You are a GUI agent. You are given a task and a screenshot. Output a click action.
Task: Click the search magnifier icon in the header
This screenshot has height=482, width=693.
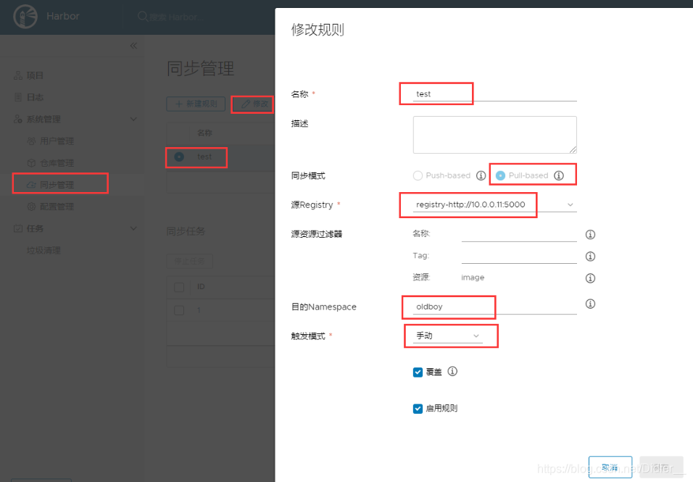tap(142, 16)
